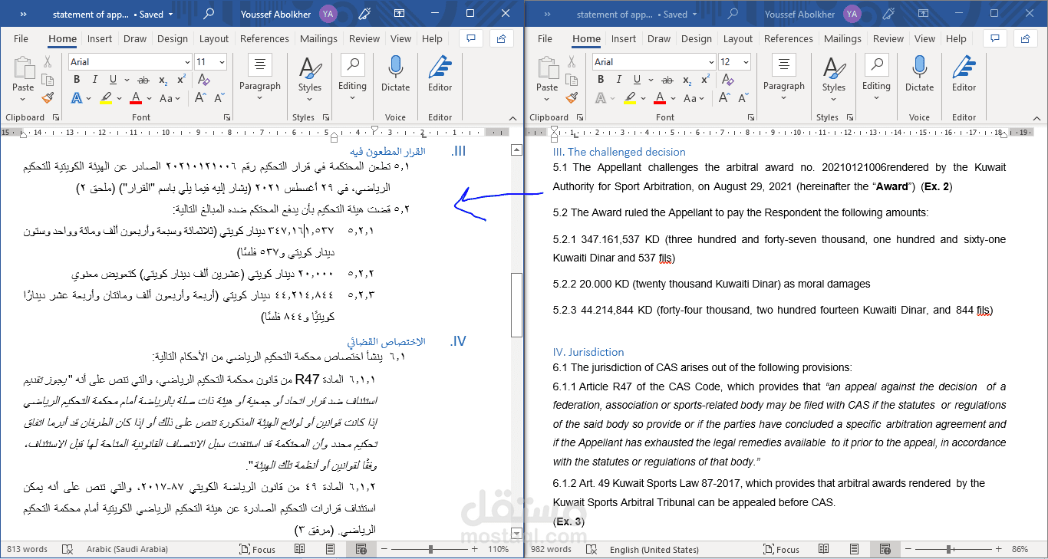The width and height of the screenshot is (1048, 559).
Task: Zoom in using the zoom slider plus button
Action: click(x=473, y=549)
